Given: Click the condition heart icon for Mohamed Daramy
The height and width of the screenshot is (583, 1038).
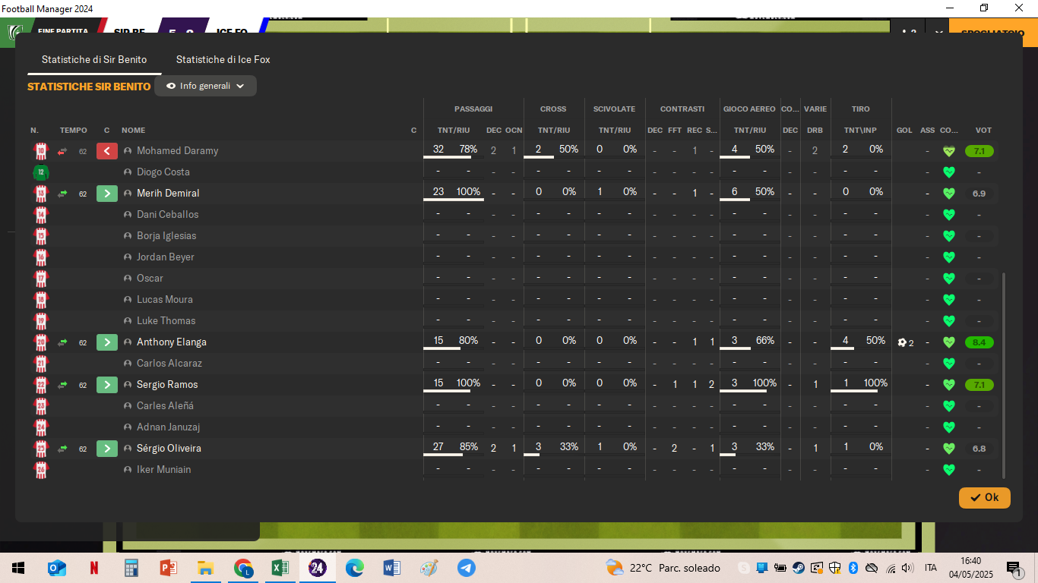Looking at the screenshot, I should tap(948, 151).
